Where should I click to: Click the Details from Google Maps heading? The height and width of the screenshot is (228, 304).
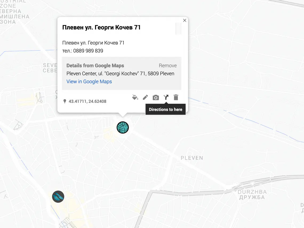coord(95,66)
